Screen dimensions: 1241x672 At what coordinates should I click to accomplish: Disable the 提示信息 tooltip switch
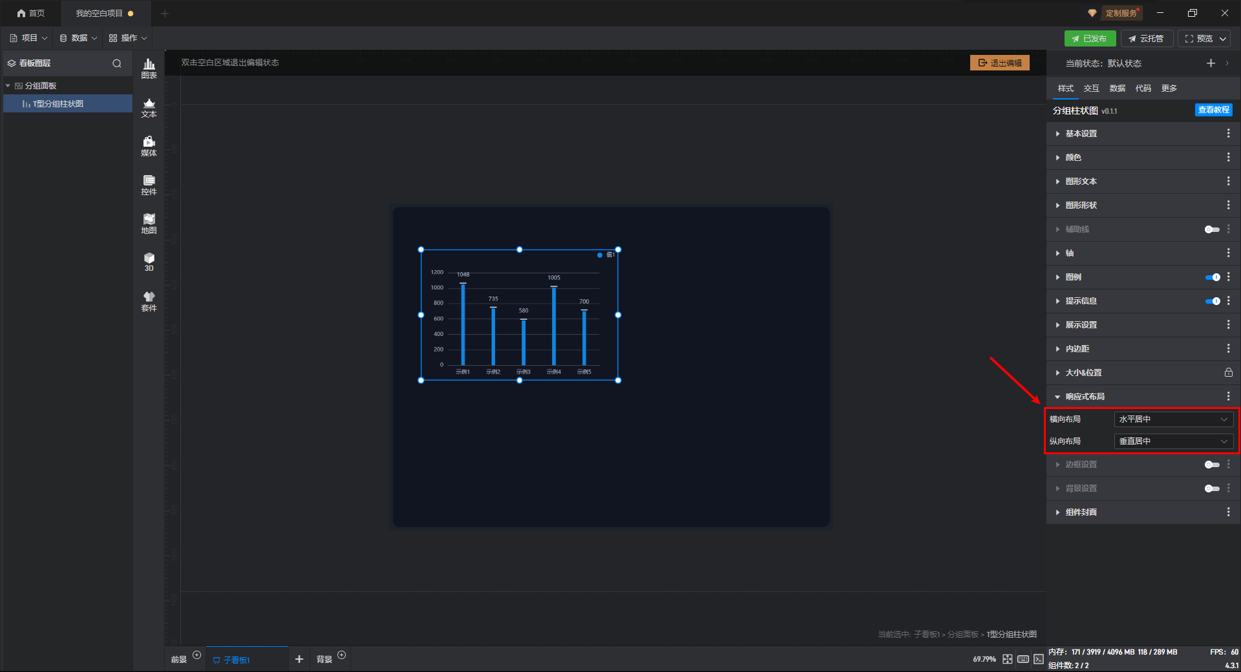click(1212, 301)
